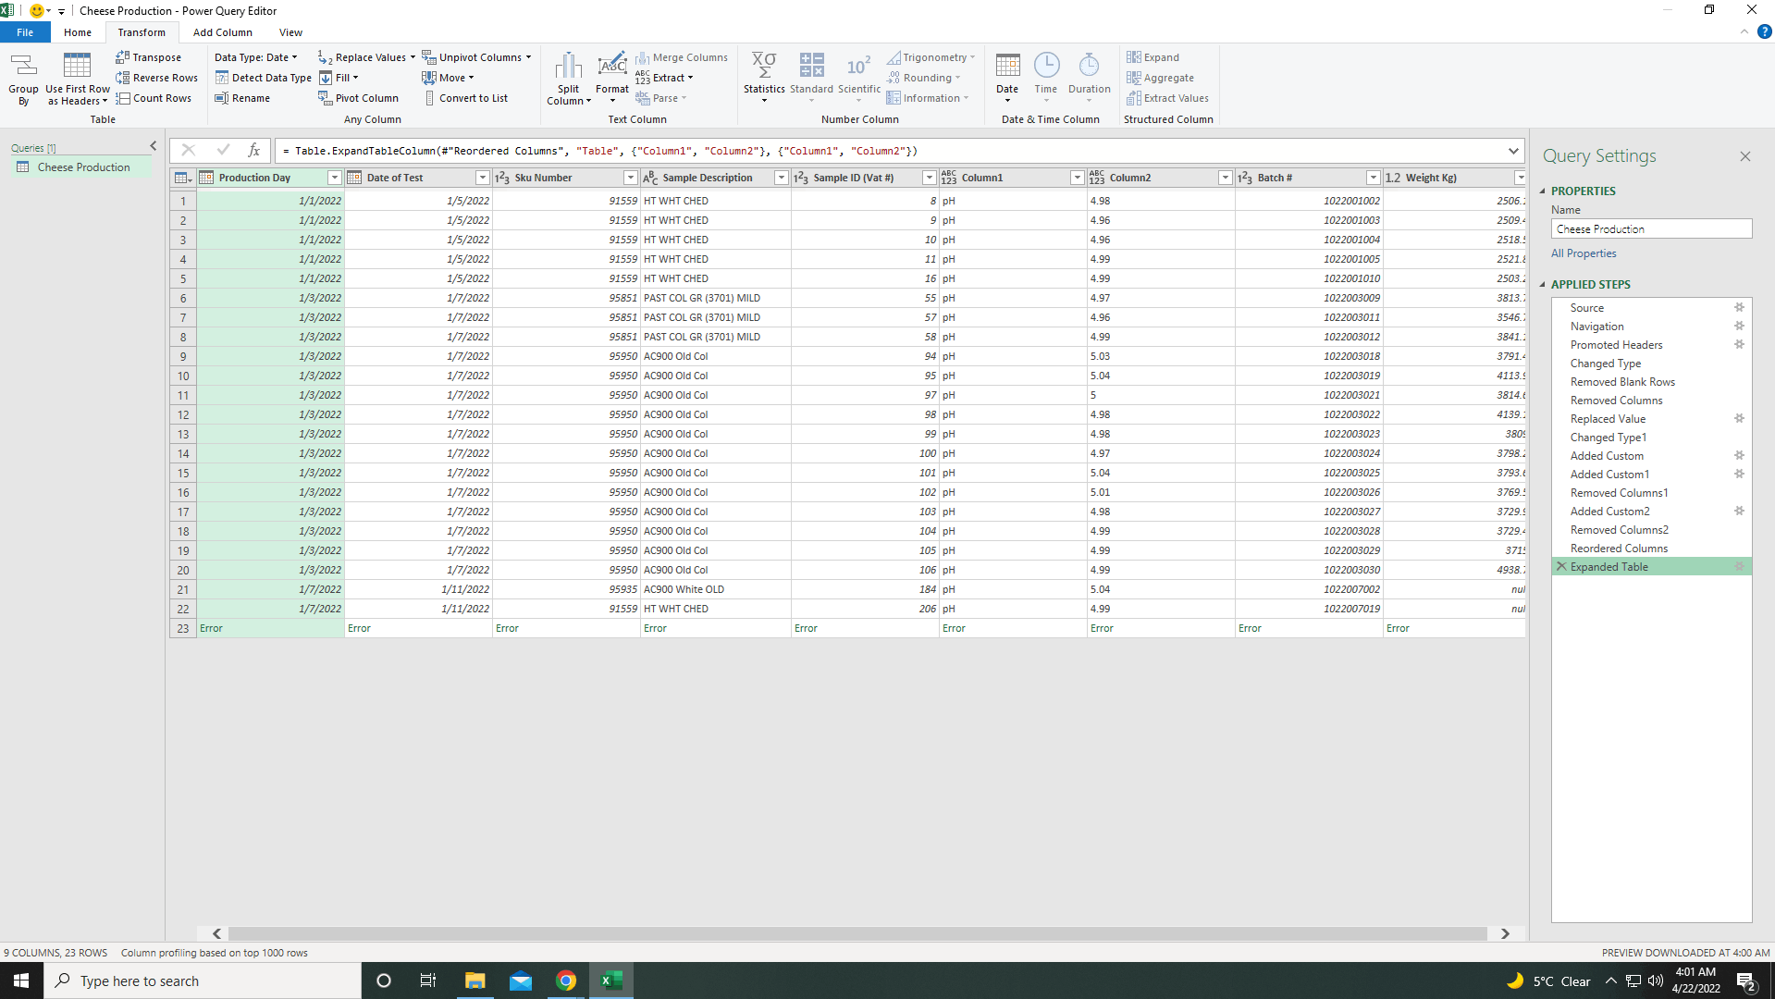The width and height of the screenshot is (1775, 999).
Task: Open File Explorer from the taskbar
Action: 475,980
